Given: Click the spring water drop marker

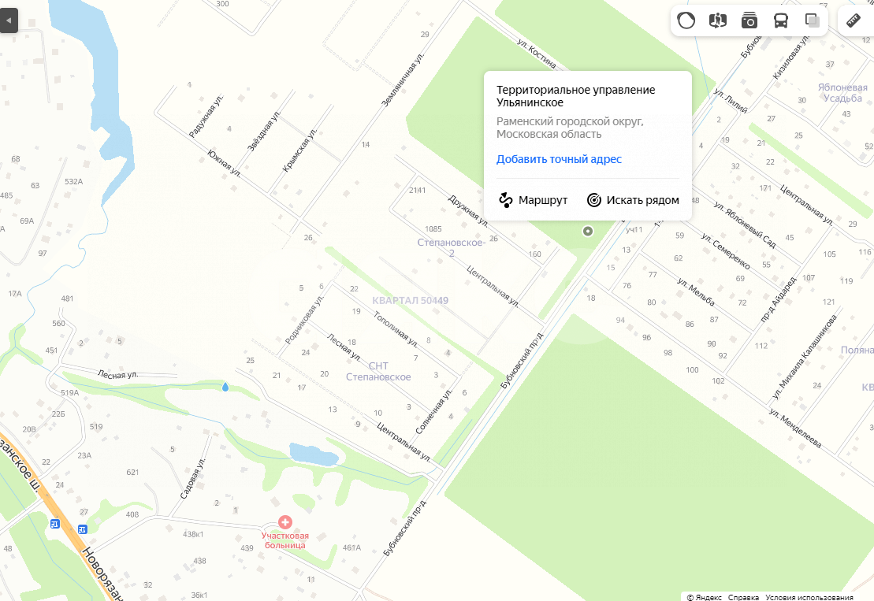Looking at the screenshot, I should click(x=225, y=387).
